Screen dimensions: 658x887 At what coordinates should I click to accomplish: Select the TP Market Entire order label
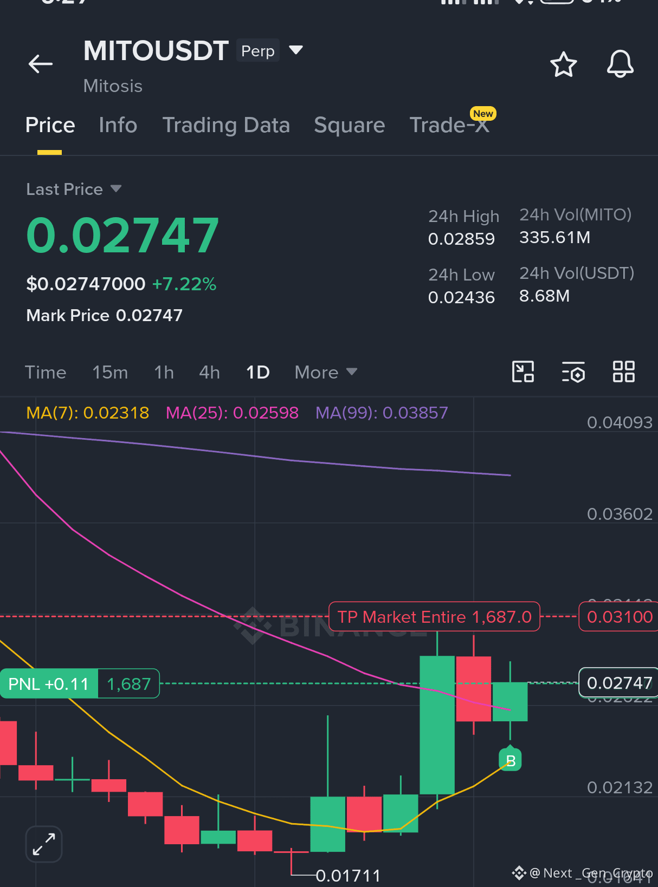click(x=435, y=617)
